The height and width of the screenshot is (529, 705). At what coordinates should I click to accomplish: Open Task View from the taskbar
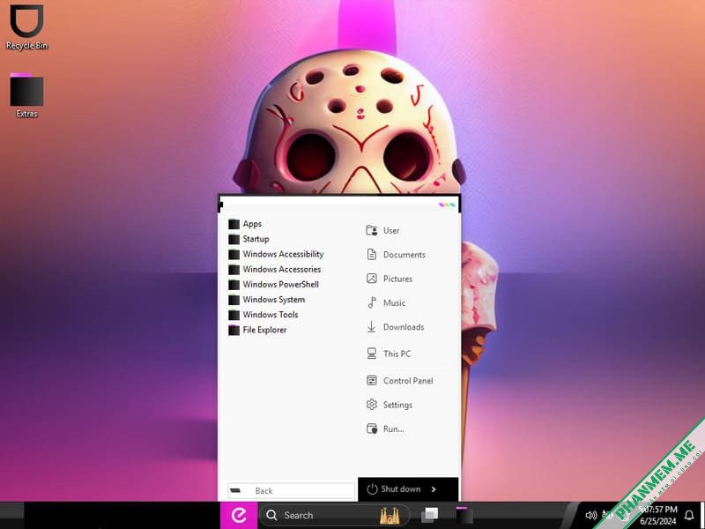coord(429,515)
